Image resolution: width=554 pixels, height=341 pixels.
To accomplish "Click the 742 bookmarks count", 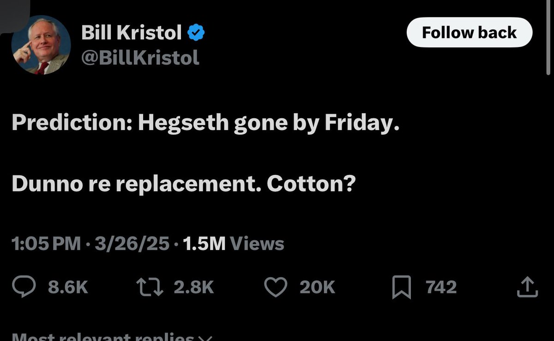I will [x=441, y=287].
